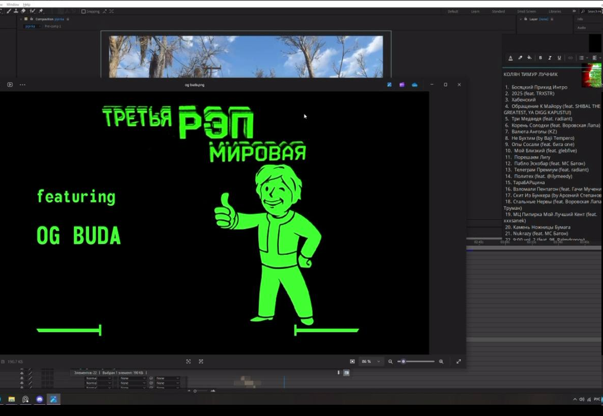Viewport: 603px width, 416px height.
Task: Open the Photos app taskbar icon
Action: (x=54, y=400)
